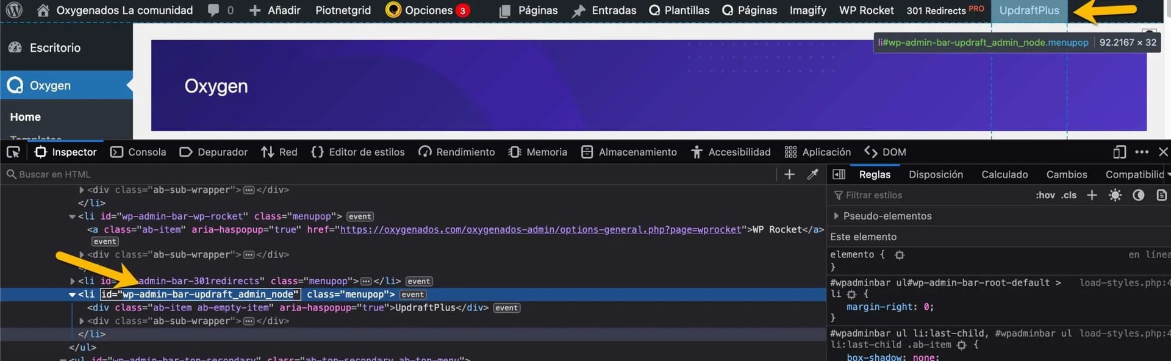Open the DevTools three-dots options menu
The image size is (1171, 361).
1142,152
